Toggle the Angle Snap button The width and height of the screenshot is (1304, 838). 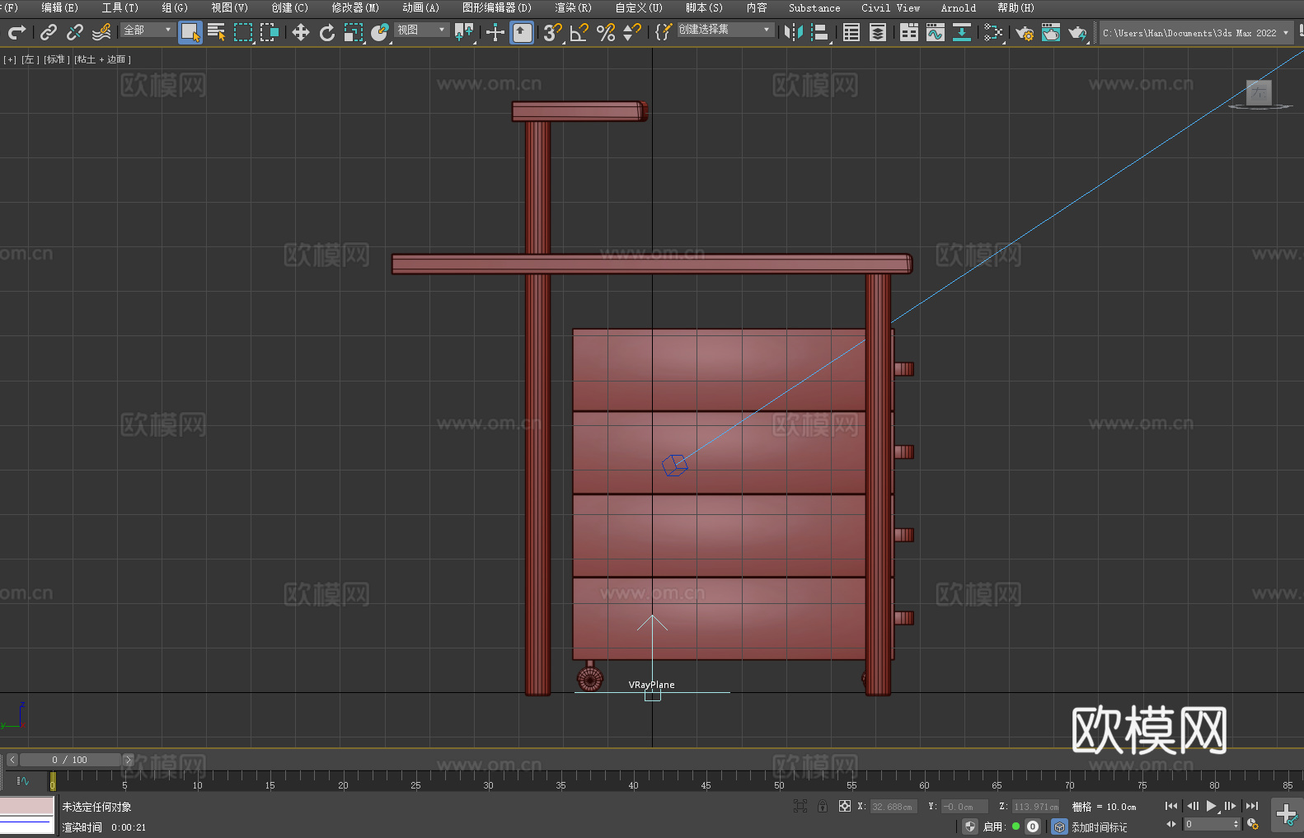[x=579, y=32]
